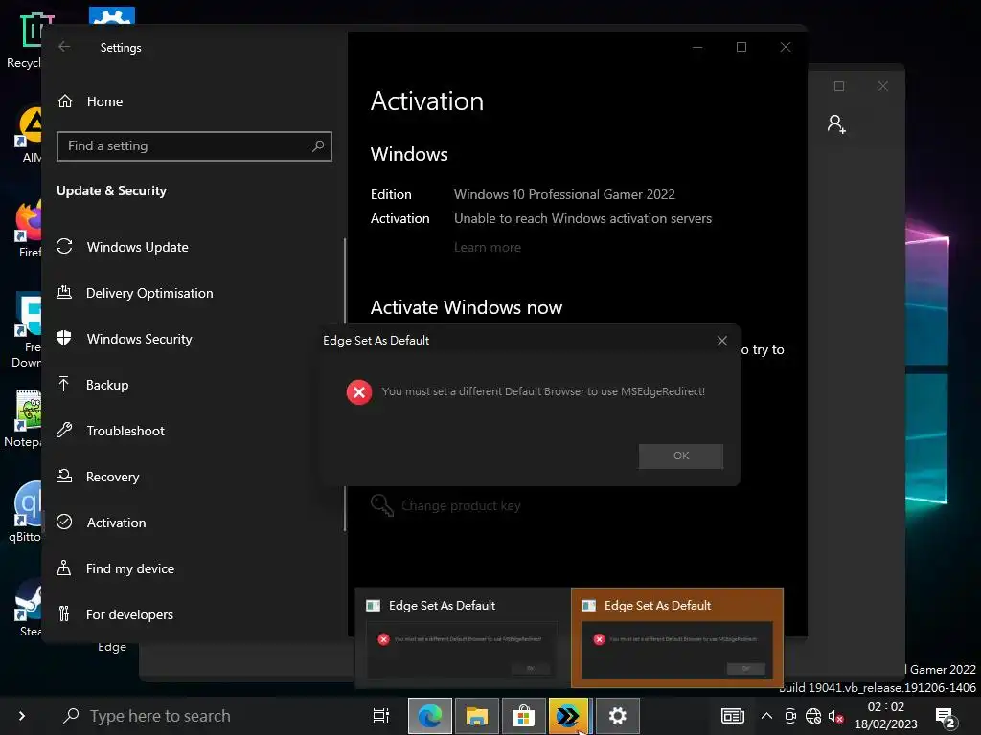Go back using the Settings back arrow
This screenshot has width=981, height=735.
[64, 47]
